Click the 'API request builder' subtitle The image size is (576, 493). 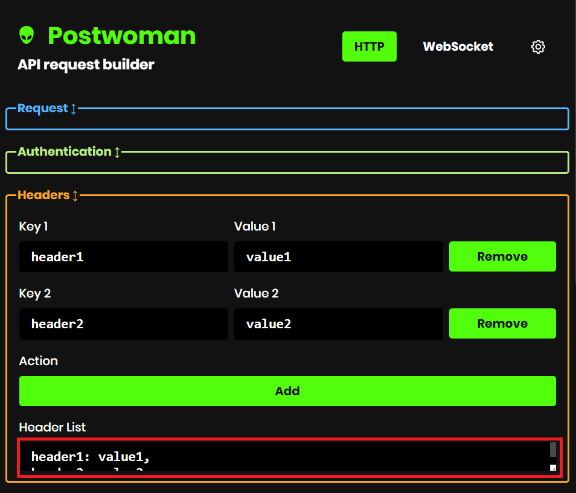click(x=86, y=65)
